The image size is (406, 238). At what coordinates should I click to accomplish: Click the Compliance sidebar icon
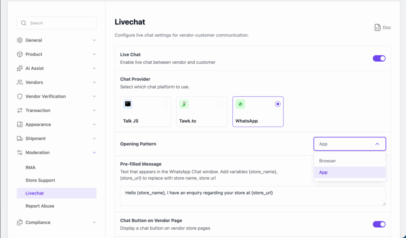tap(20, 223)
